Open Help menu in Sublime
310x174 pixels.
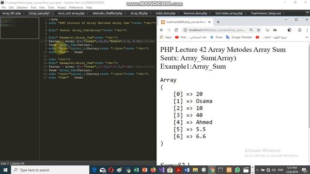coord(89,8)
